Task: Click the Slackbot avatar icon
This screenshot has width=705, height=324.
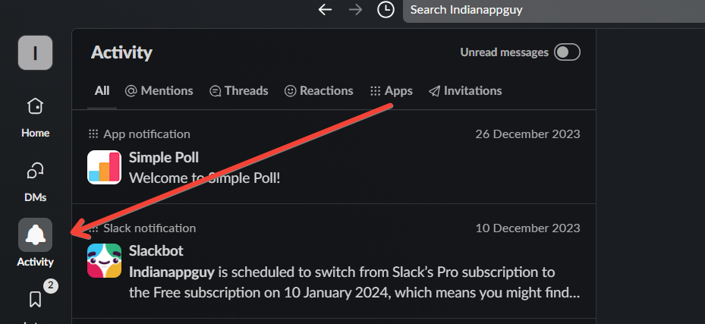Action: pyautogui.click(x=104, y=260)
